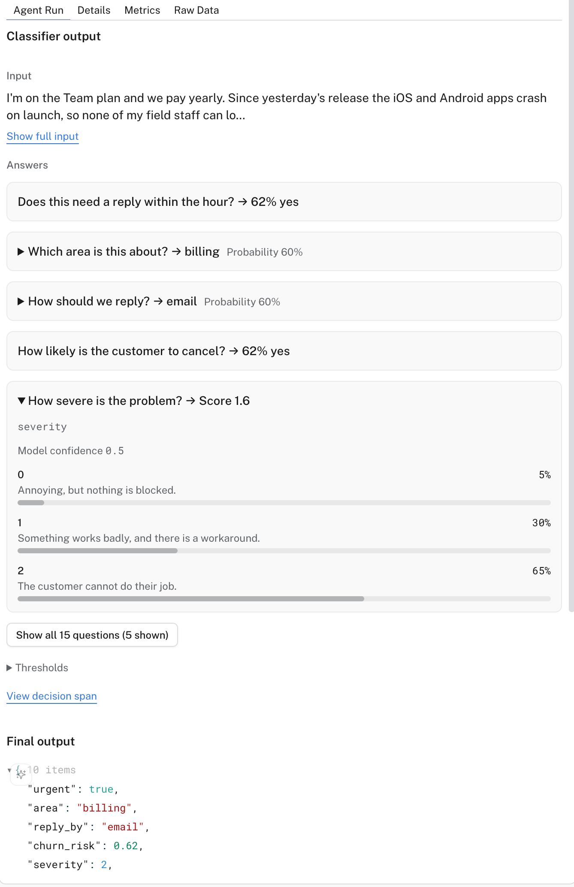Image resolution: width=574 pixels, height=887 pixels.
Task: Go to the Raw Data tab
Action: [196, 10]
